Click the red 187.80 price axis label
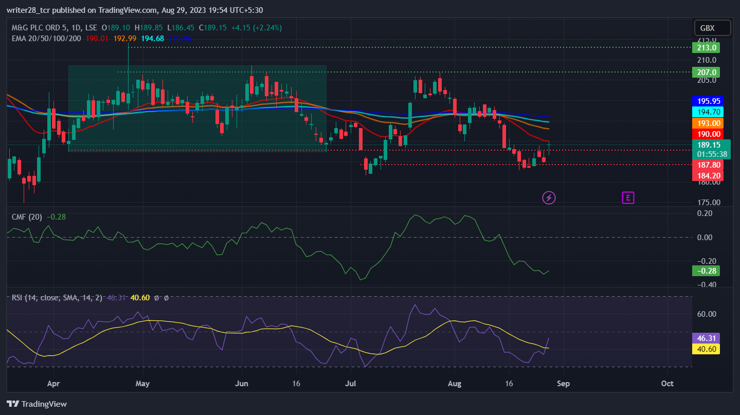Viewport: 740px width, 415px height. point(708,165)
